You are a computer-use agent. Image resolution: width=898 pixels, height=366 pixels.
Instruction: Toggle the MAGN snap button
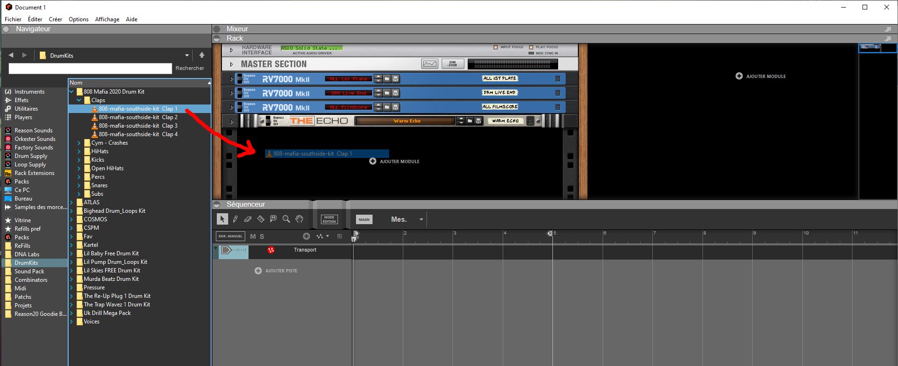(x=364, y=219)
